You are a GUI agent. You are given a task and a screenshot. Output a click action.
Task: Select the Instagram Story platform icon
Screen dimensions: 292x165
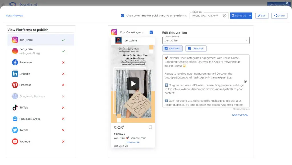(15, 51)
